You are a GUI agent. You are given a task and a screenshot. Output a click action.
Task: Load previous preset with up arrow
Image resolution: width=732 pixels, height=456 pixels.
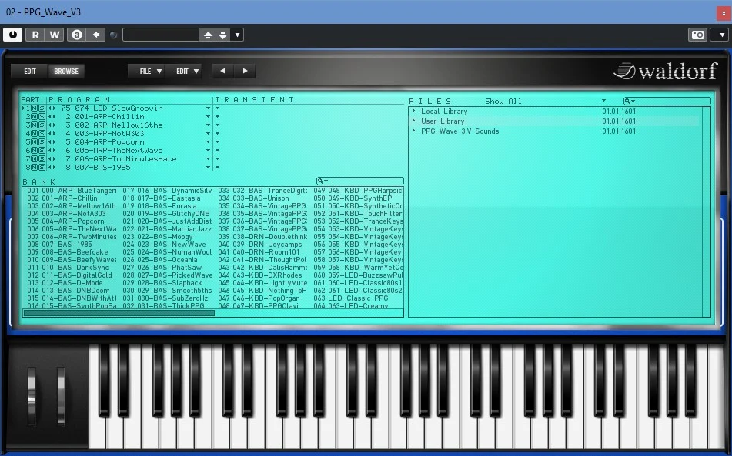click(209, 35)
